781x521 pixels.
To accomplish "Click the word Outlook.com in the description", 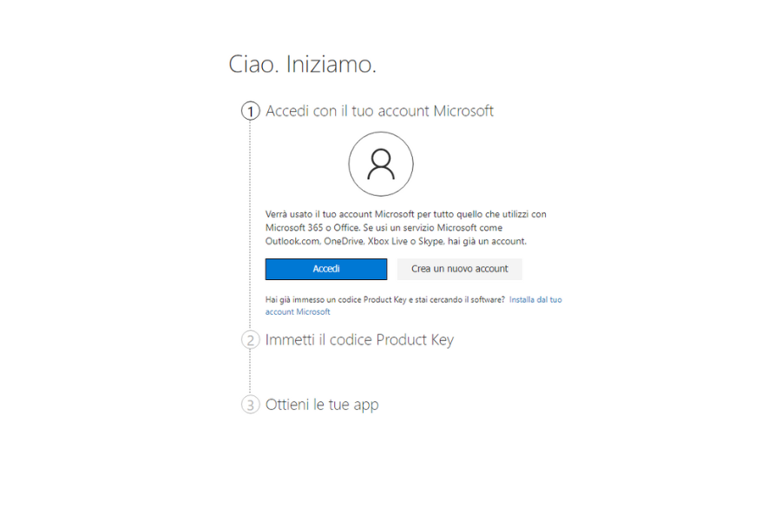I will (x=294, y=241).
